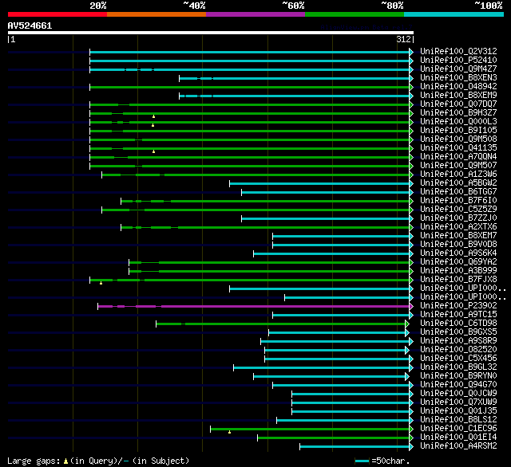Select the UniRef100_P23902 label
The image size is (511, 467).
(458, 306)
